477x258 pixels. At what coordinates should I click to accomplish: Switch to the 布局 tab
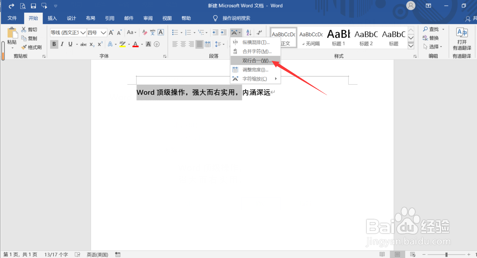click(x=91, y=18)
